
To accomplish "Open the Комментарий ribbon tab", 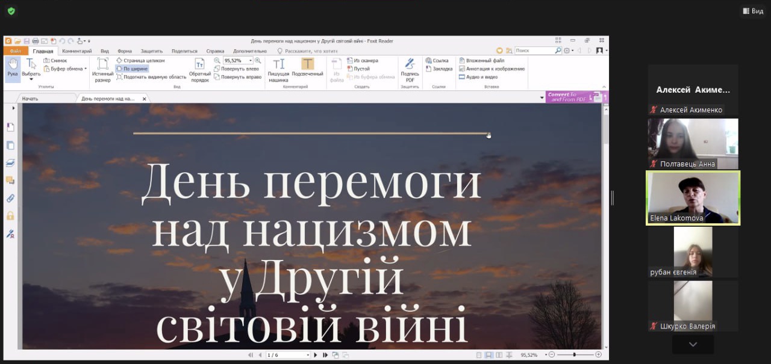I will click(x=76, y=51).
